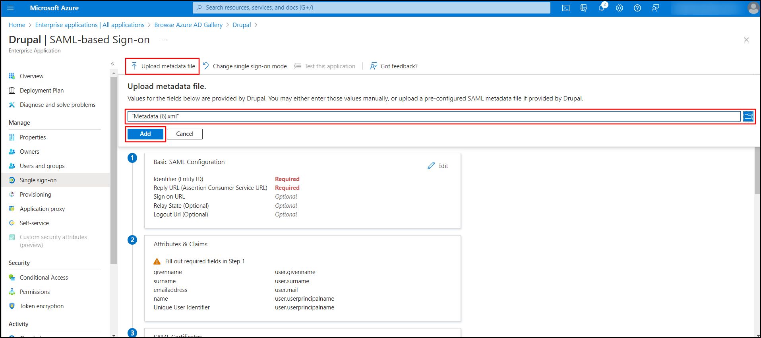This screenshot has height=338, width=761.
Task: Go to Browse Azure AD Gallery breadcrumb
Action: [188, 25]
